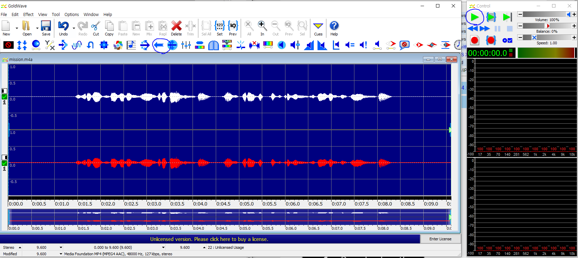The image size is (578, 258).
Task: Start a new recording with the red record-new-file button
Action: pos(475,40)
